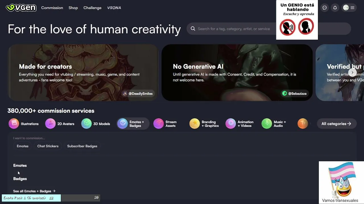Select the Branding + Graphics category label

coord(210,124)
